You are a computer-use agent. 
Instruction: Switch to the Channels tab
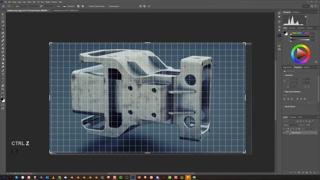293,117
